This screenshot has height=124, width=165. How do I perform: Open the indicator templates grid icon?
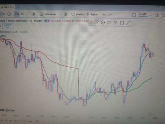pyautogui.click(x=65, y=14)
